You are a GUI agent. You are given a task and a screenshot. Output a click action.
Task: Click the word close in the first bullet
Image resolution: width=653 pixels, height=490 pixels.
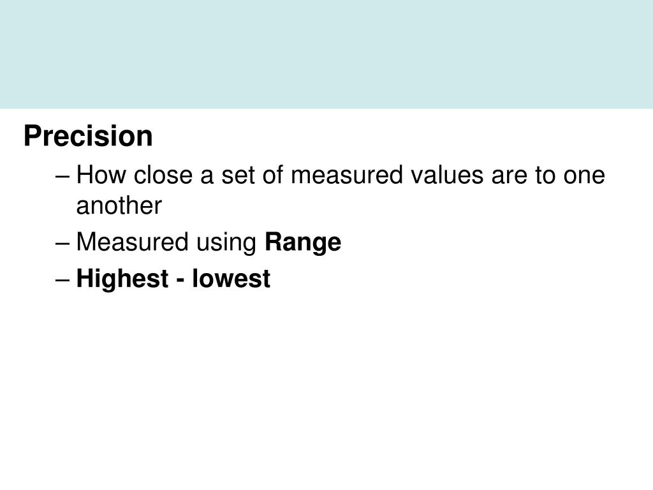pos(163,175)
